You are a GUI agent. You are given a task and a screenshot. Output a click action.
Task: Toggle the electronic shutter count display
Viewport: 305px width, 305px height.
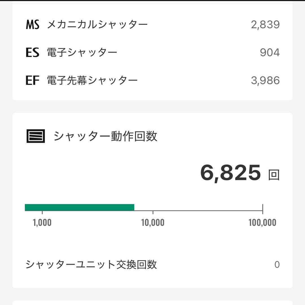pos(269,52)
